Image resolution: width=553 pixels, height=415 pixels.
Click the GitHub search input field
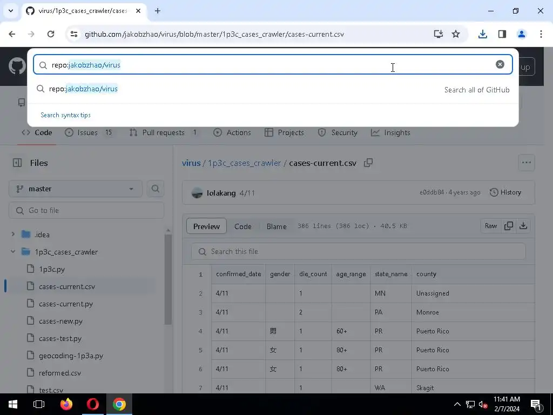[273, 65]
